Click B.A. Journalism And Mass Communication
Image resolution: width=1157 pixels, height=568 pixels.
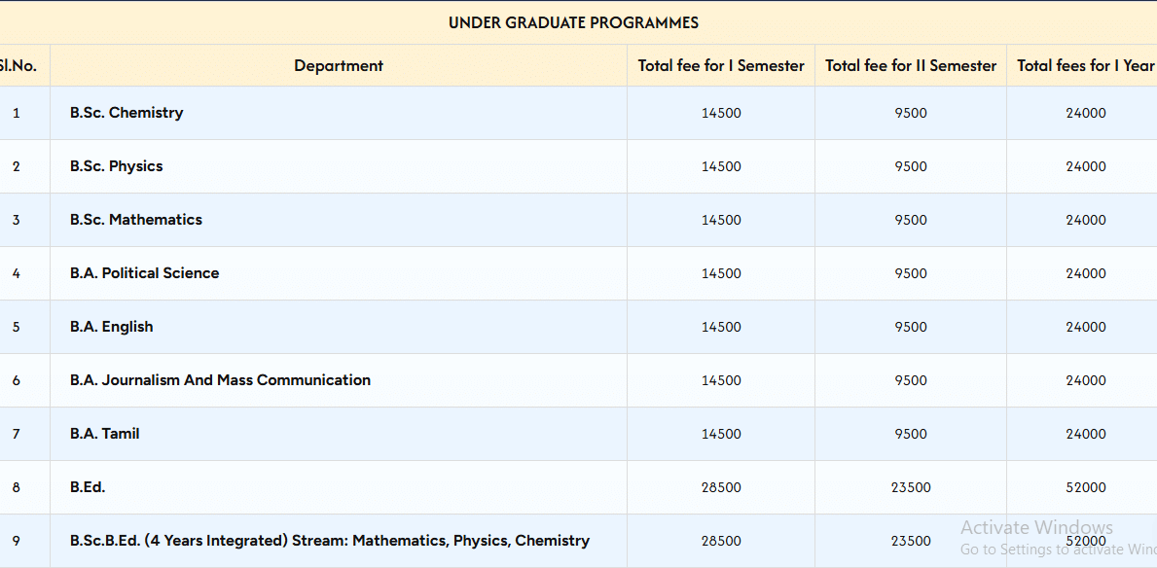click(x=220, y=380)
